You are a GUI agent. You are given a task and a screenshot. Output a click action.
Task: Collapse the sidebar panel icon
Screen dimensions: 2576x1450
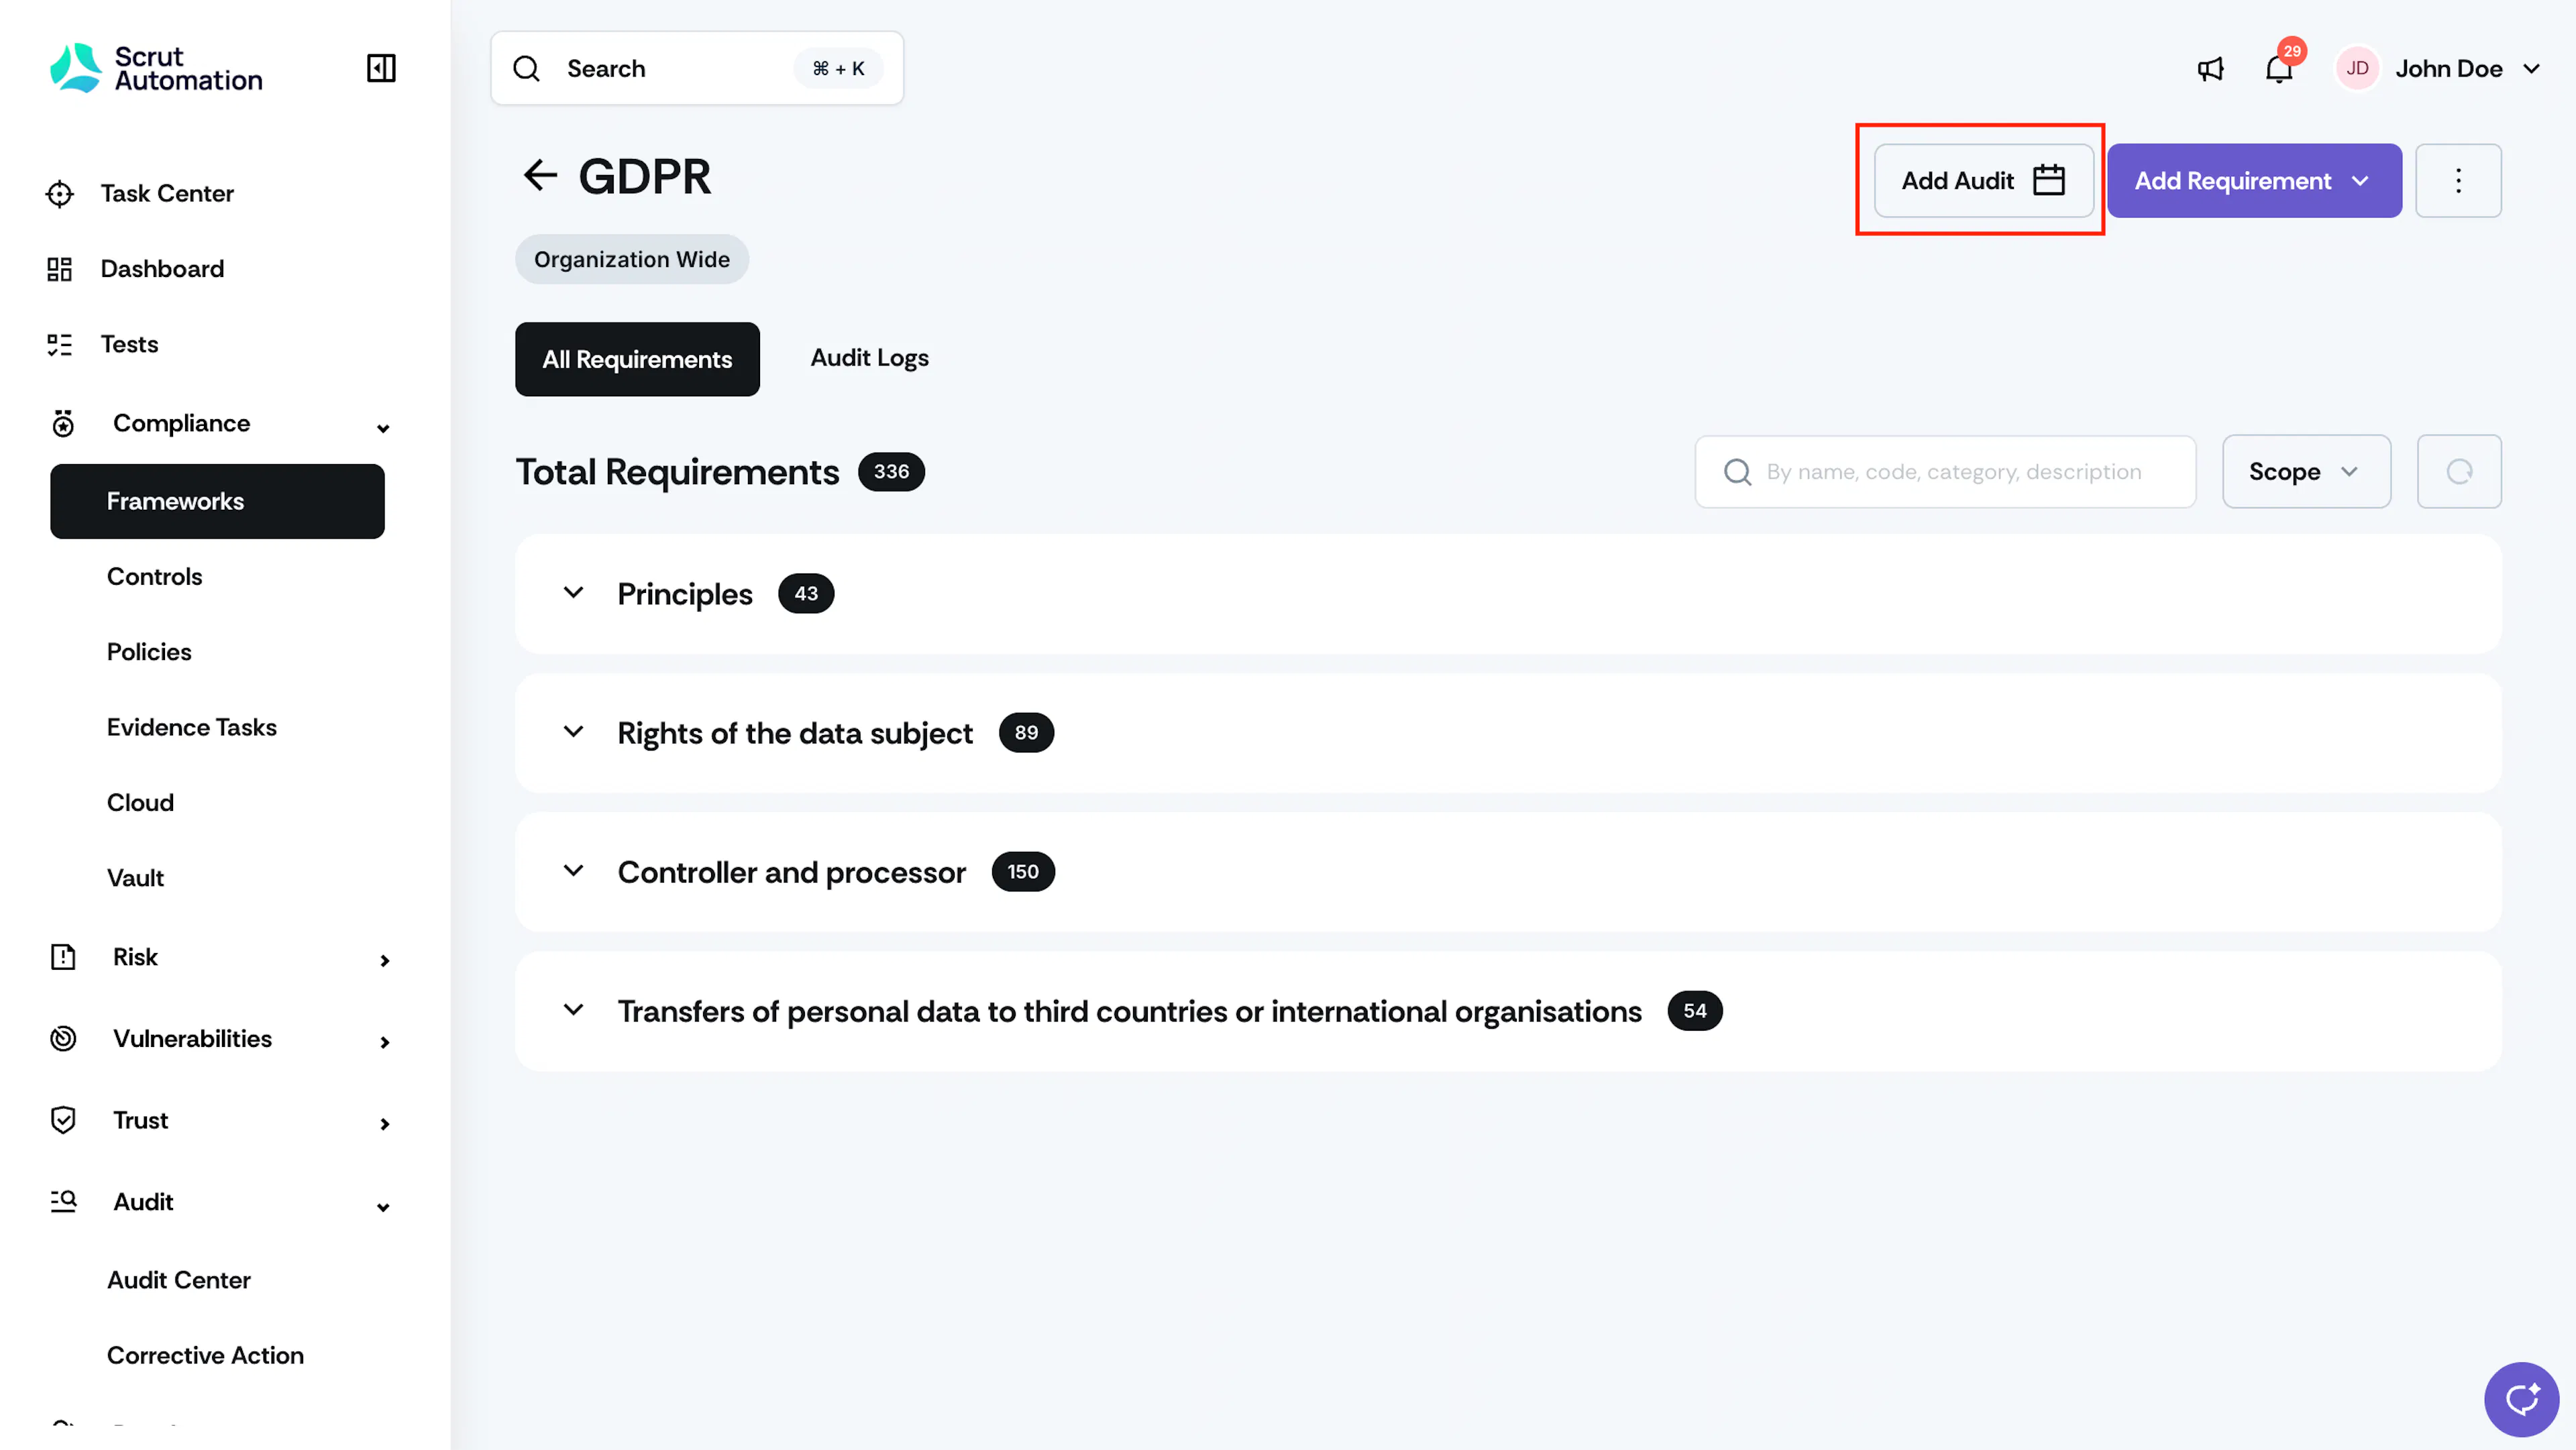pos(381,68)
